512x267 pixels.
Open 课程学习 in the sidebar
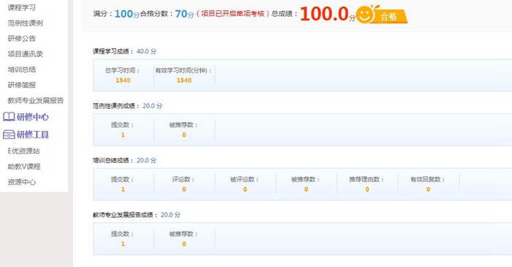[x=21, y=7]
